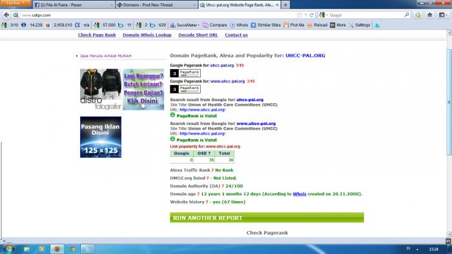Bookmark this page with the star icon
This screenshot has width=452, height=254.
[x=300, y=15]
